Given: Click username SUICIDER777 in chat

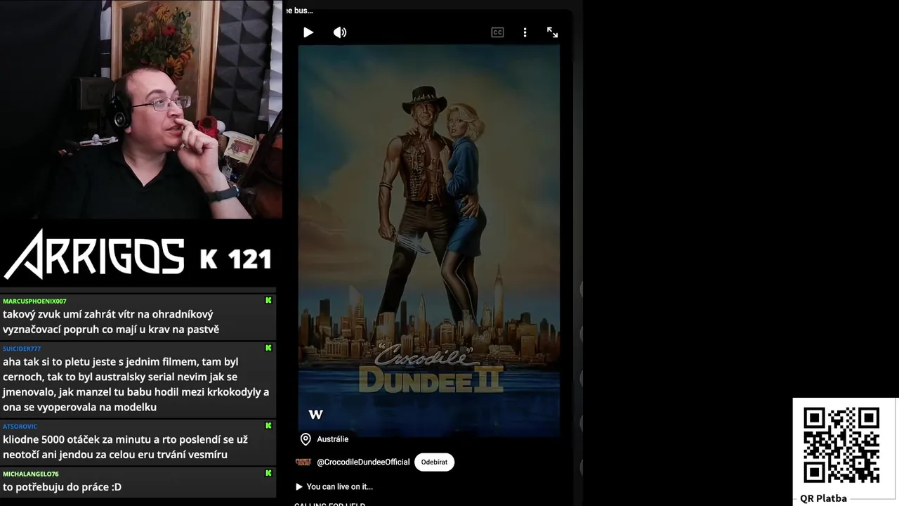Looking at the screenshot, I should (x=22, y=349).
